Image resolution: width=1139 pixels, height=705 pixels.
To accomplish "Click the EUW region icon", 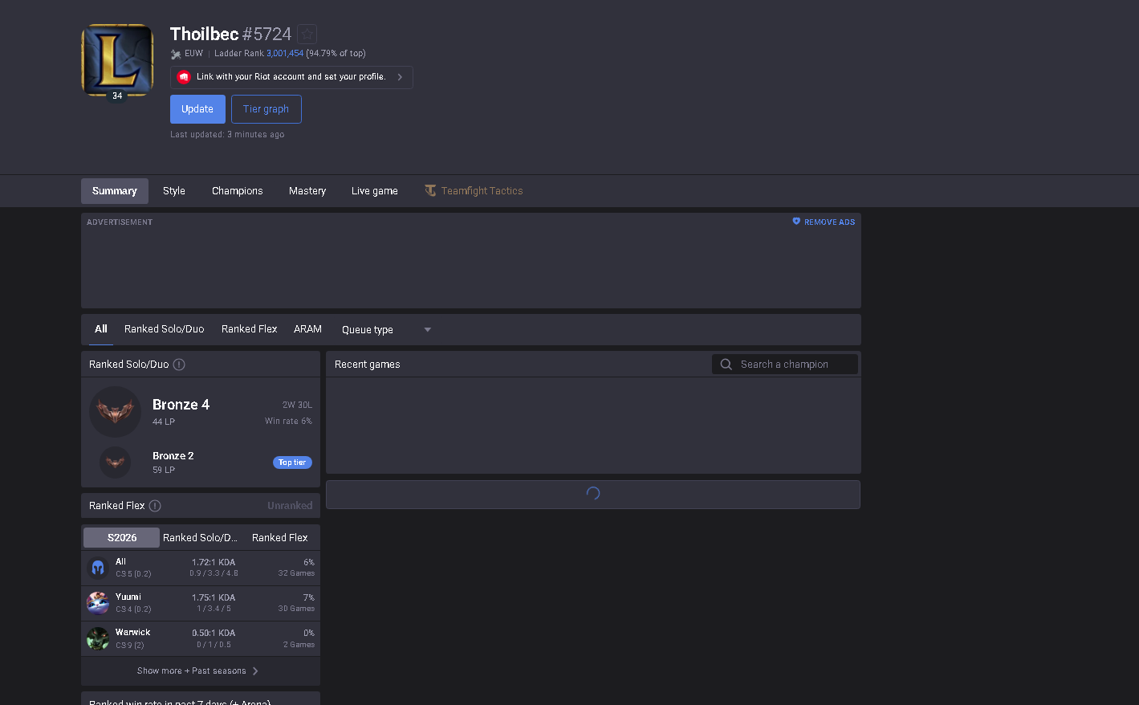I will tap(176, 54).
